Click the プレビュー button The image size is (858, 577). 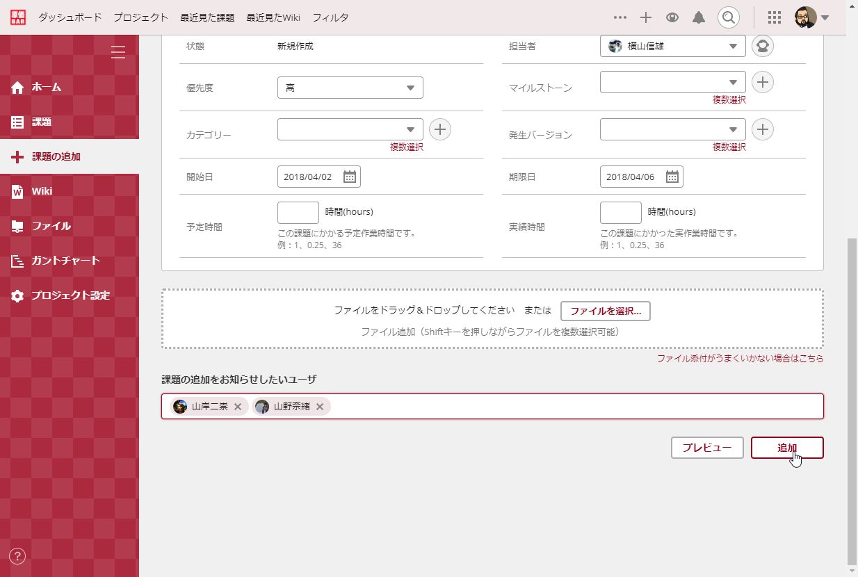point(707,448)
